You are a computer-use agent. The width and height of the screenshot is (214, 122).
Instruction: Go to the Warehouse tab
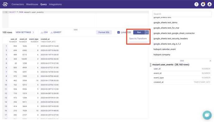tap(32, 4)
